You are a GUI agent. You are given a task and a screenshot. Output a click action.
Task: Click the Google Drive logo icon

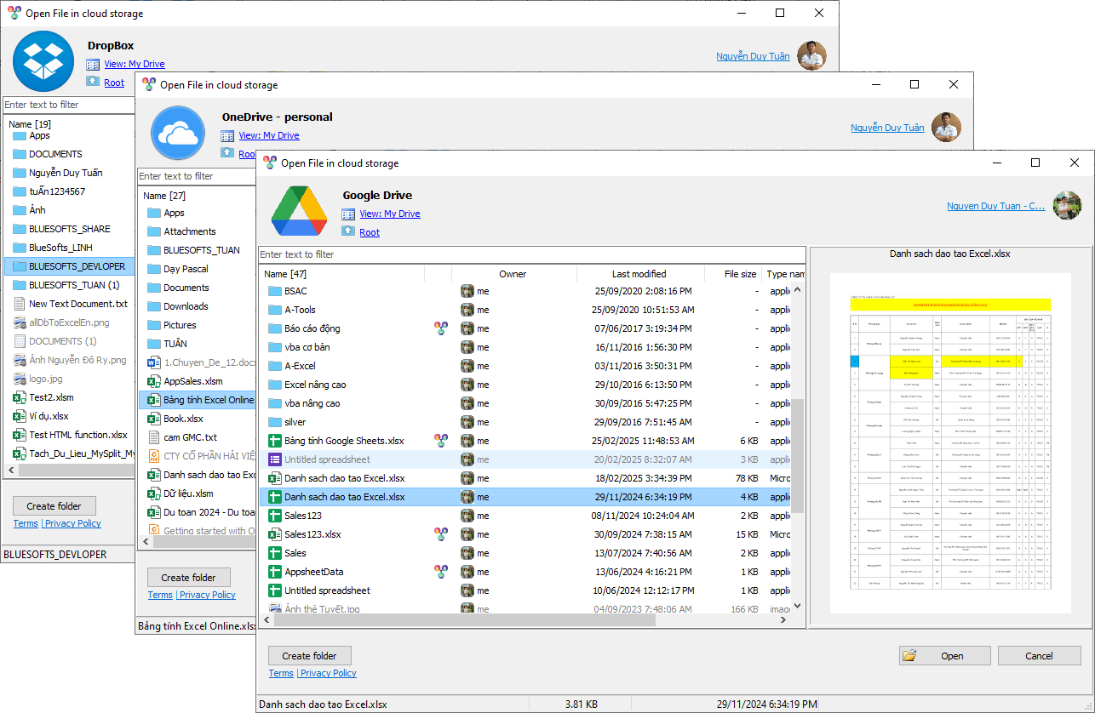299,212
